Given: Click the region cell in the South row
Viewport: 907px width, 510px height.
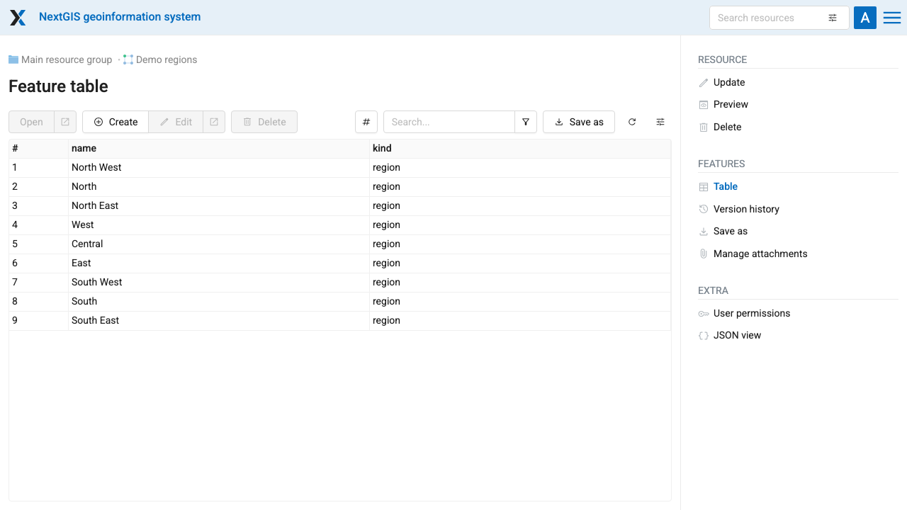Looking at the screenshot, I should pyautogui.click(x=520, y=302).
